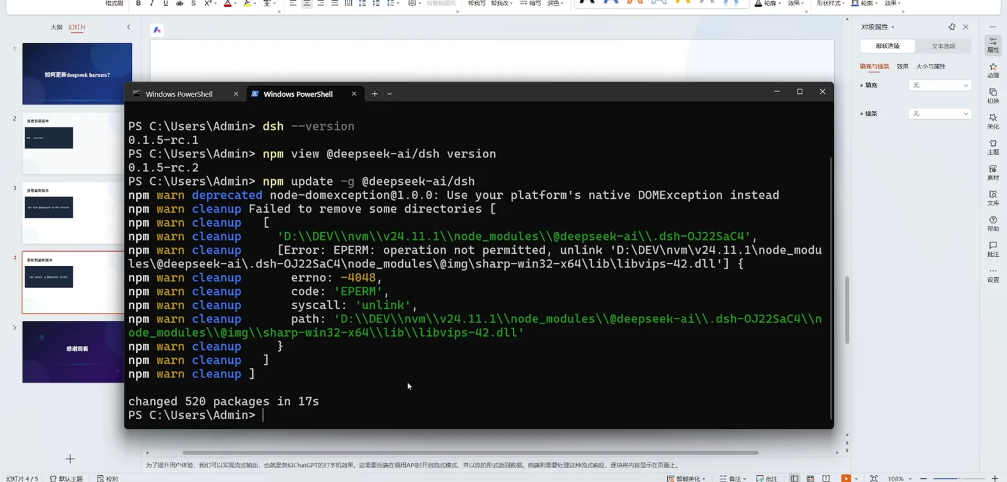This screenshot has width=1007, height=482.
Task: Select slide 5 thumbnail 感谢观看
Action: pyautogui.click(x=74, y=352)
